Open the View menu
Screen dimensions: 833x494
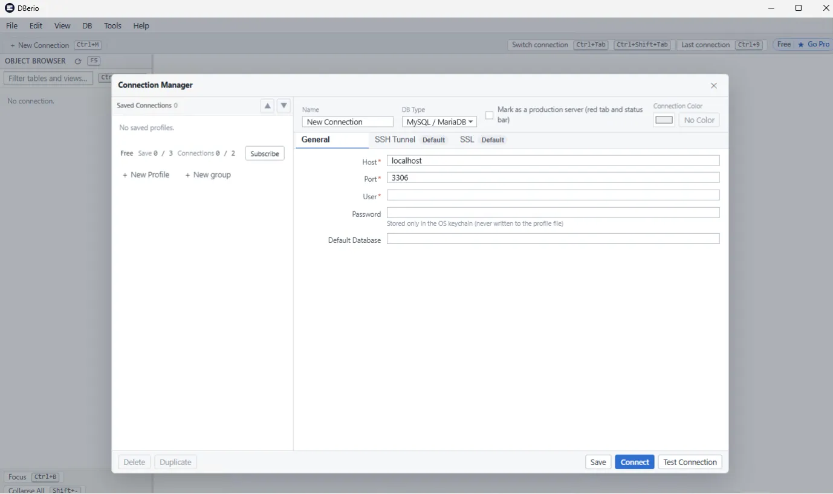(x=62, y=26)
